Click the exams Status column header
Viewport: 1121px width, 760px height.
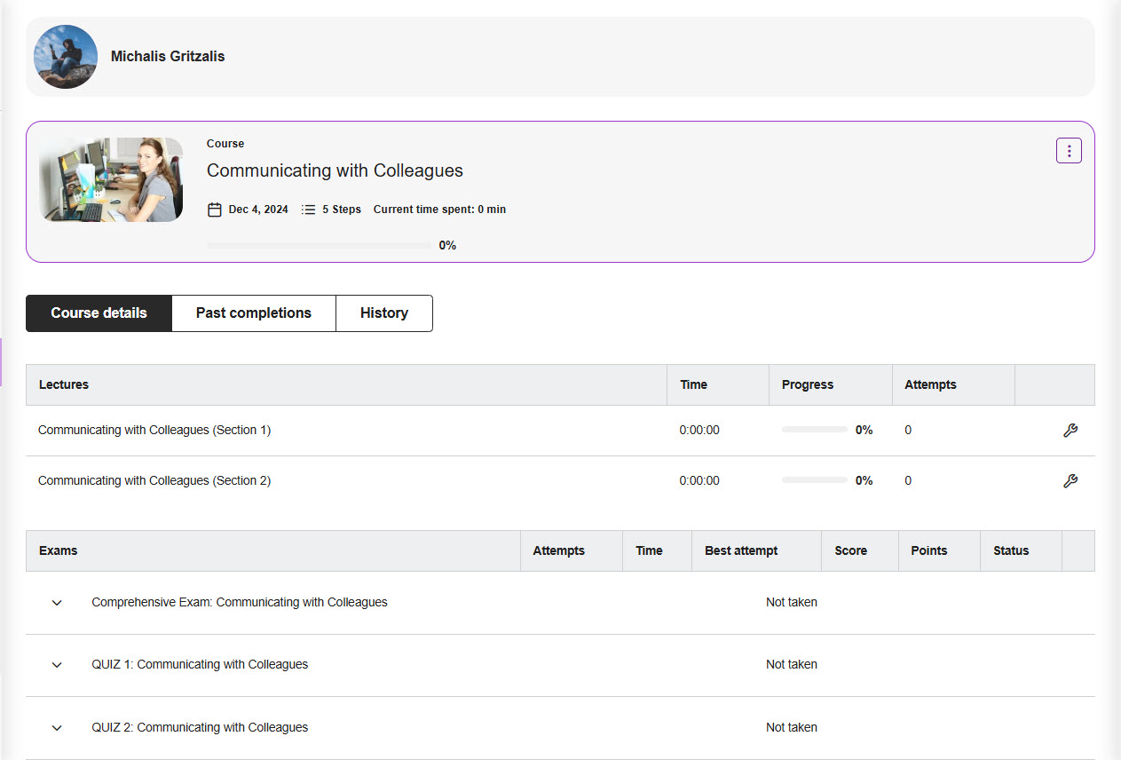1011,550
